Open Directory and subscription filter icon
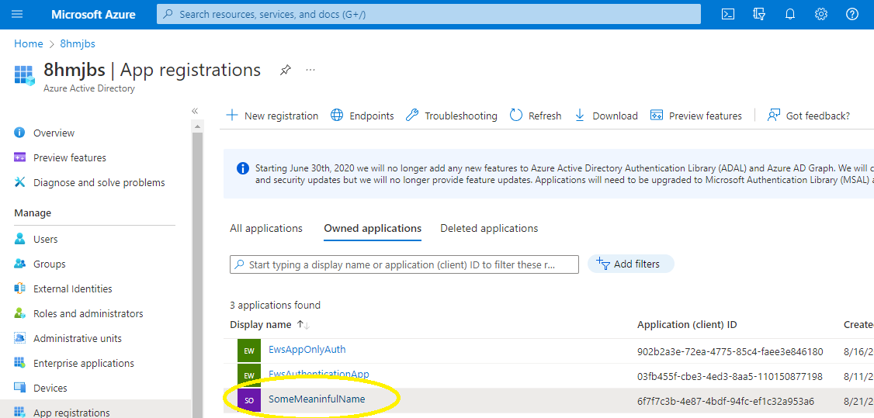Screen dimensions: 874x418 coord(758,15)
